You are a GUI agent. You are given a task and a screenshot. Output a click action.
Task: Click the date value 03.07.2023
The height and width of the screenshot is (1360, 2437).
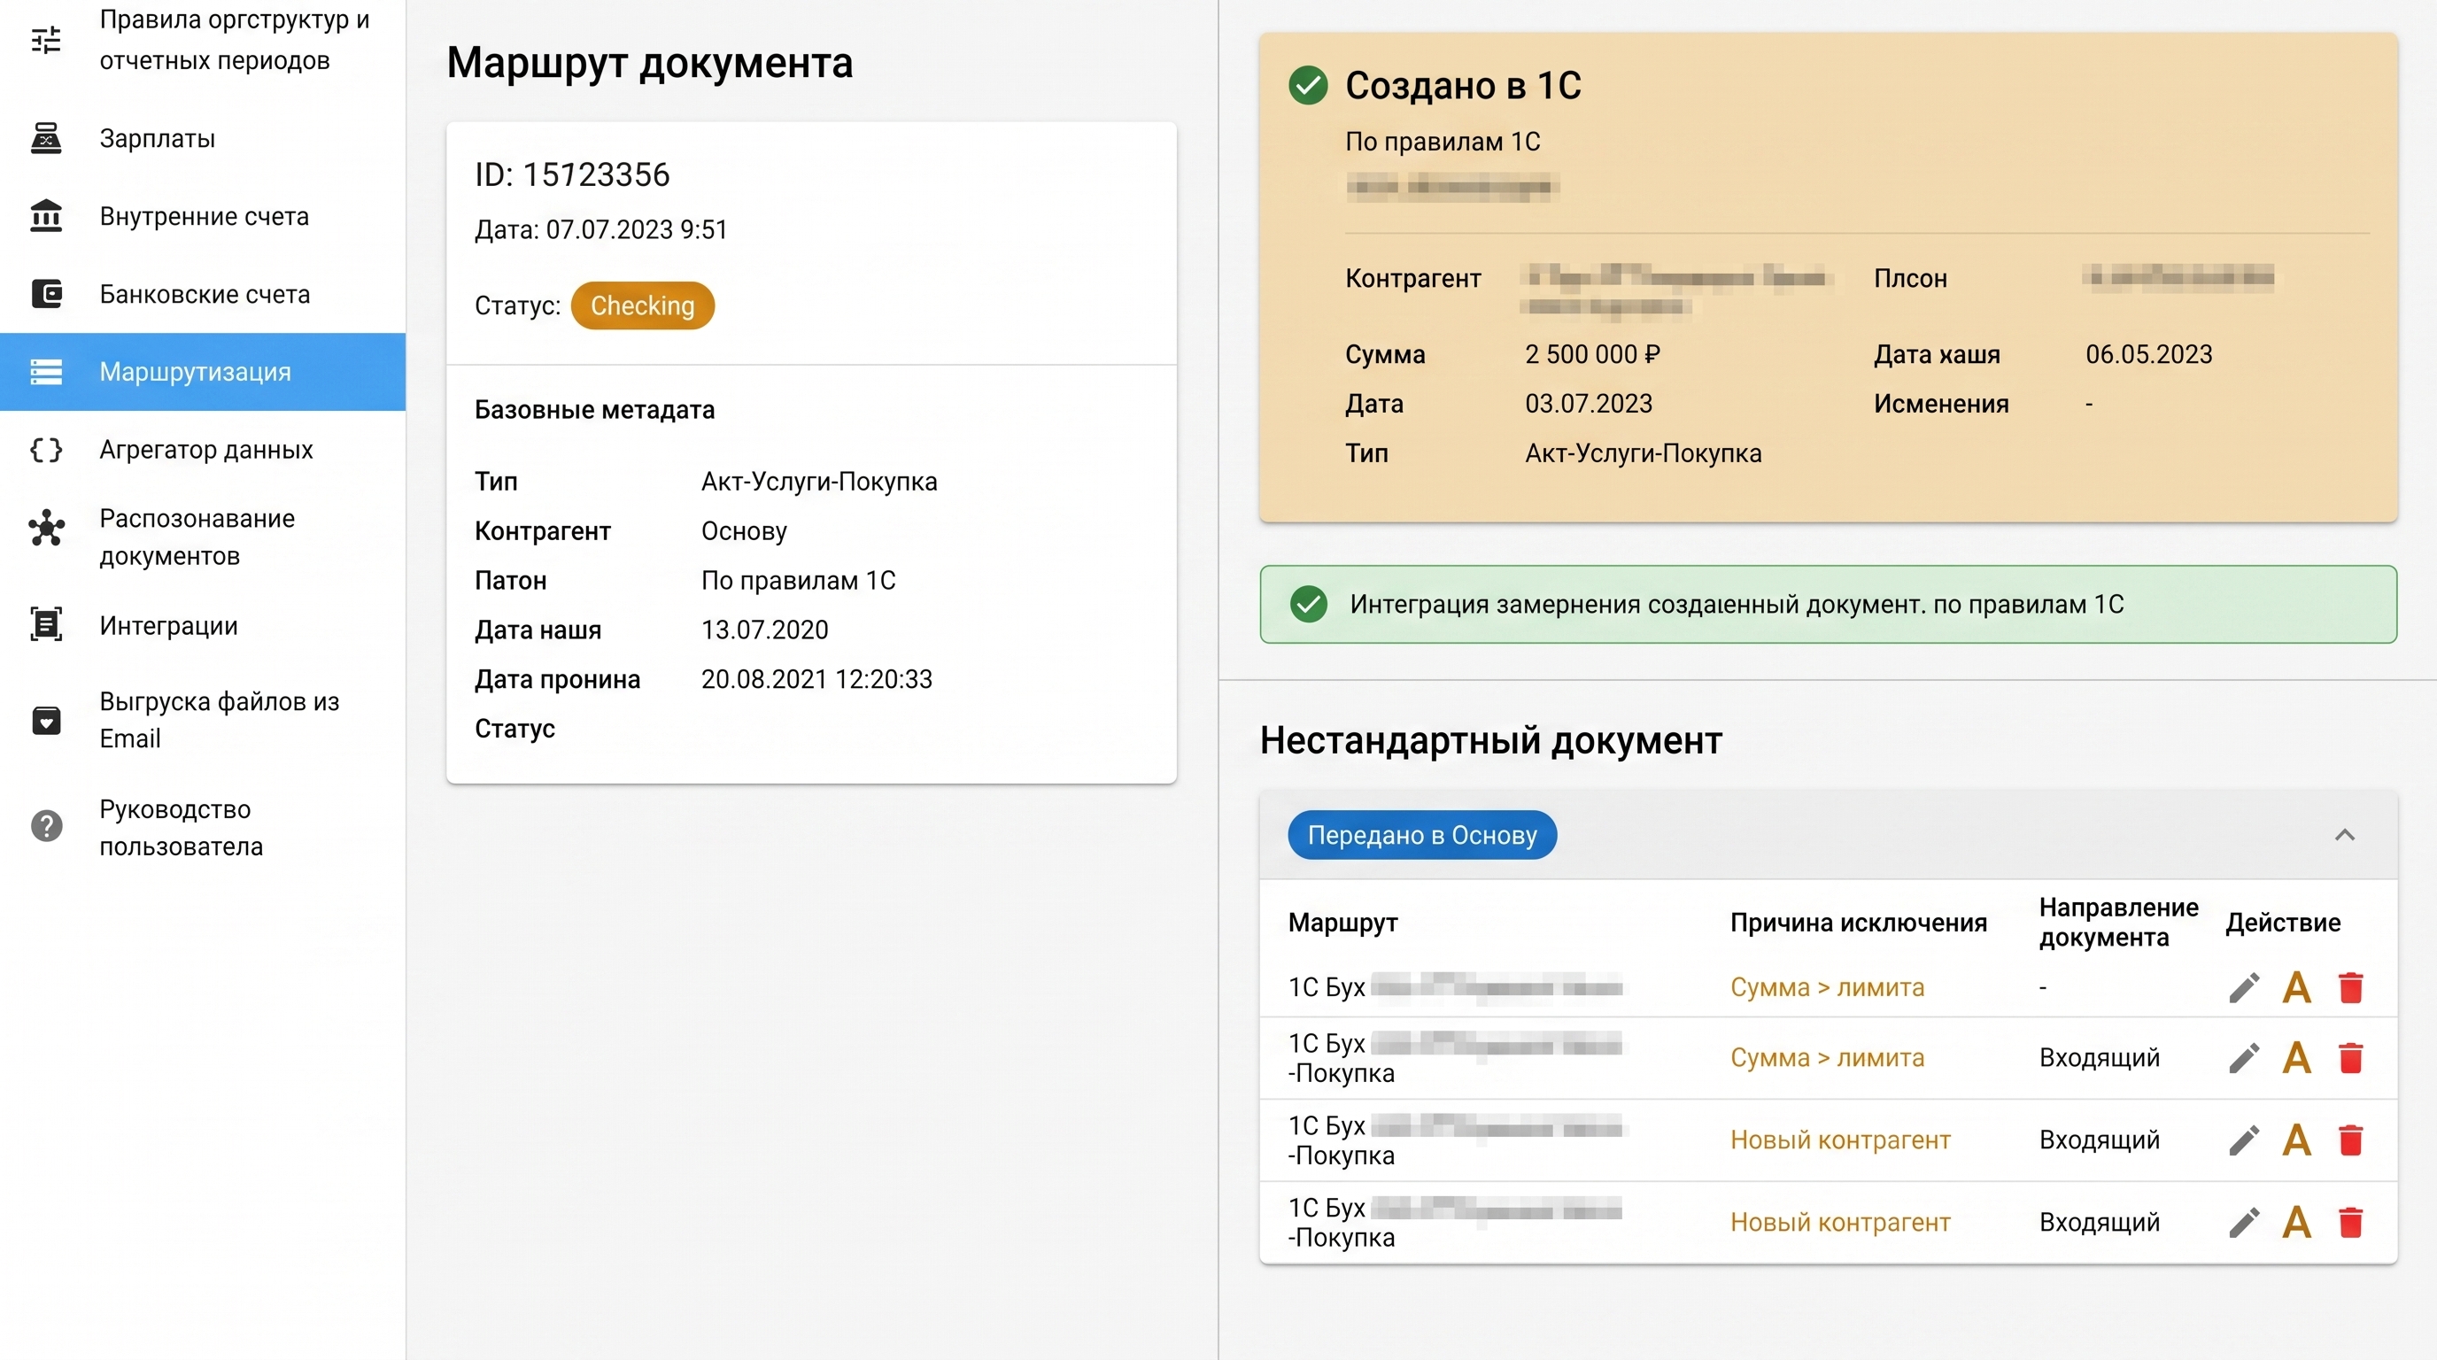pos(1589,404)
